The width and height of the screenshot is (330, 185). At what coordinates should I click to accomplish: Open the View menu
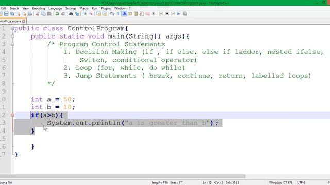(x=25, y=8)
